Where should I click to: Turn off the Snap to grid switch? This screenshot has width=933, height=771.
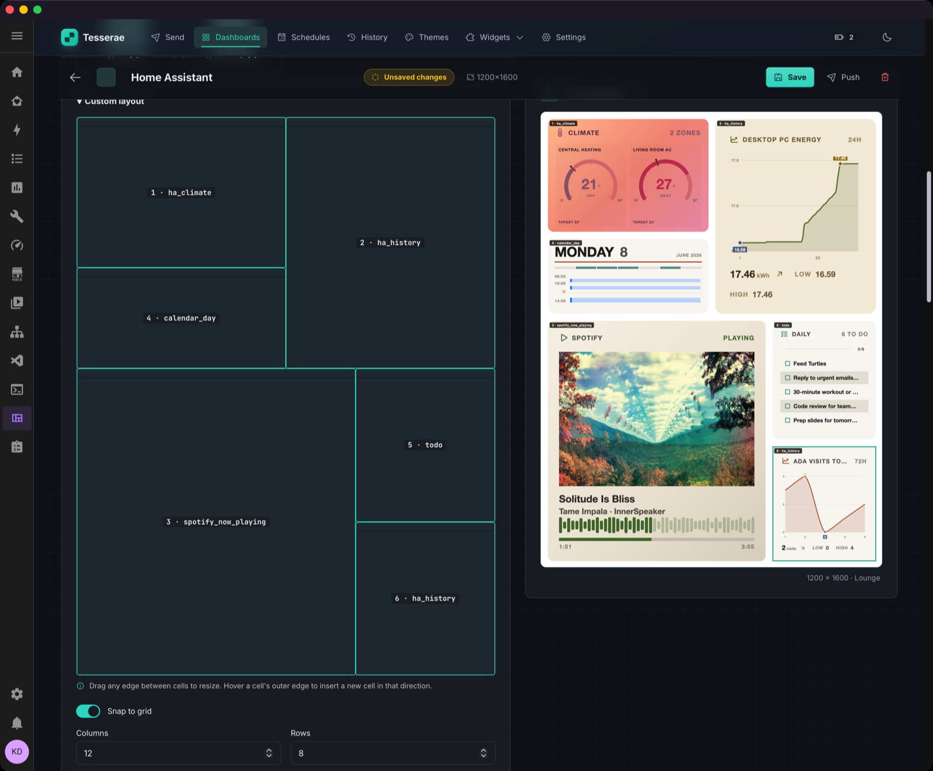[x=88, y=711]
